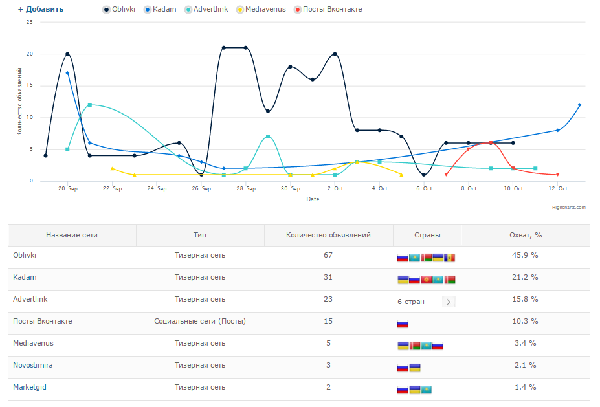
Task: Click the Russia flag in the Marketgid row
Action: pyautogui.click(x=403, y=390)
